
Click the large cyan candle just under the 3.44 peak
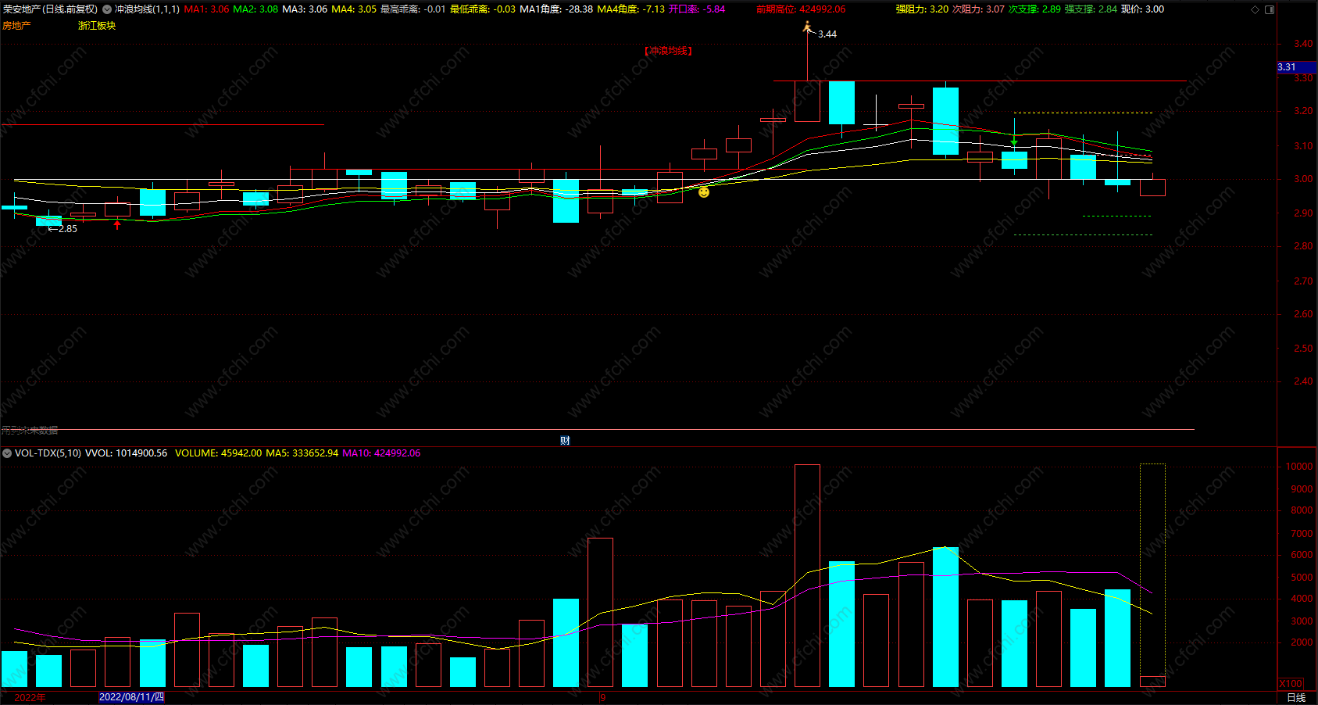tap(841, 102)
